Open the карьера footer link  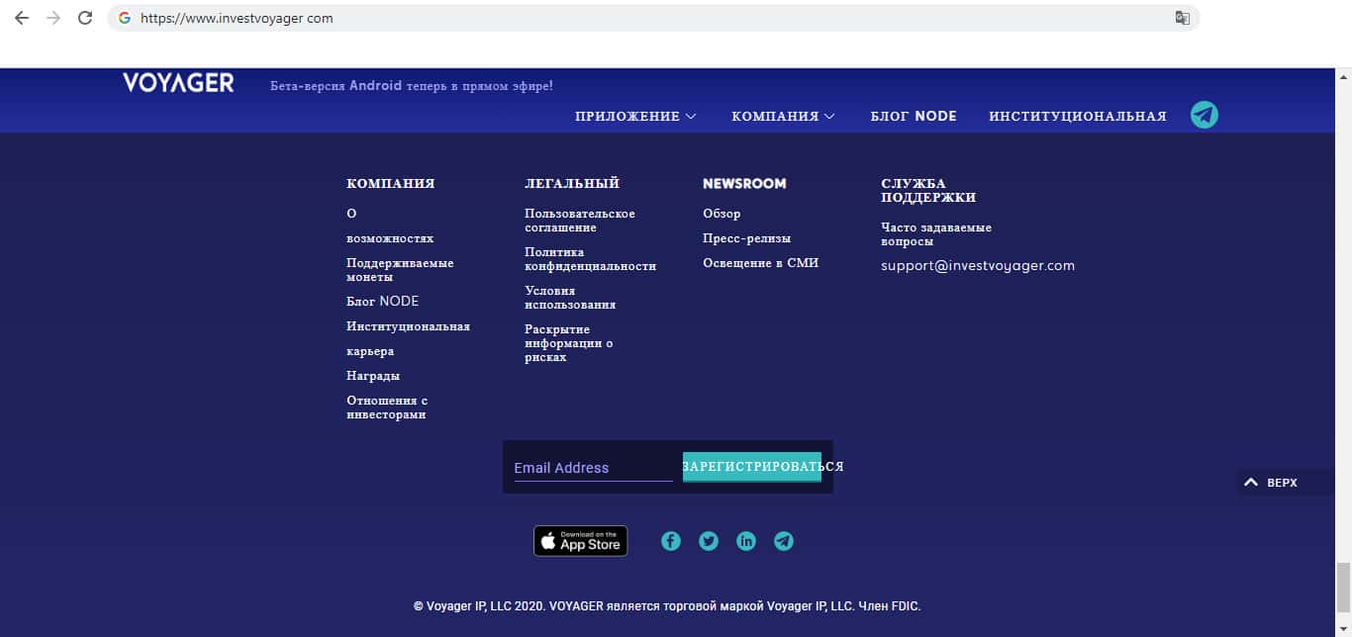click(370, 351)
